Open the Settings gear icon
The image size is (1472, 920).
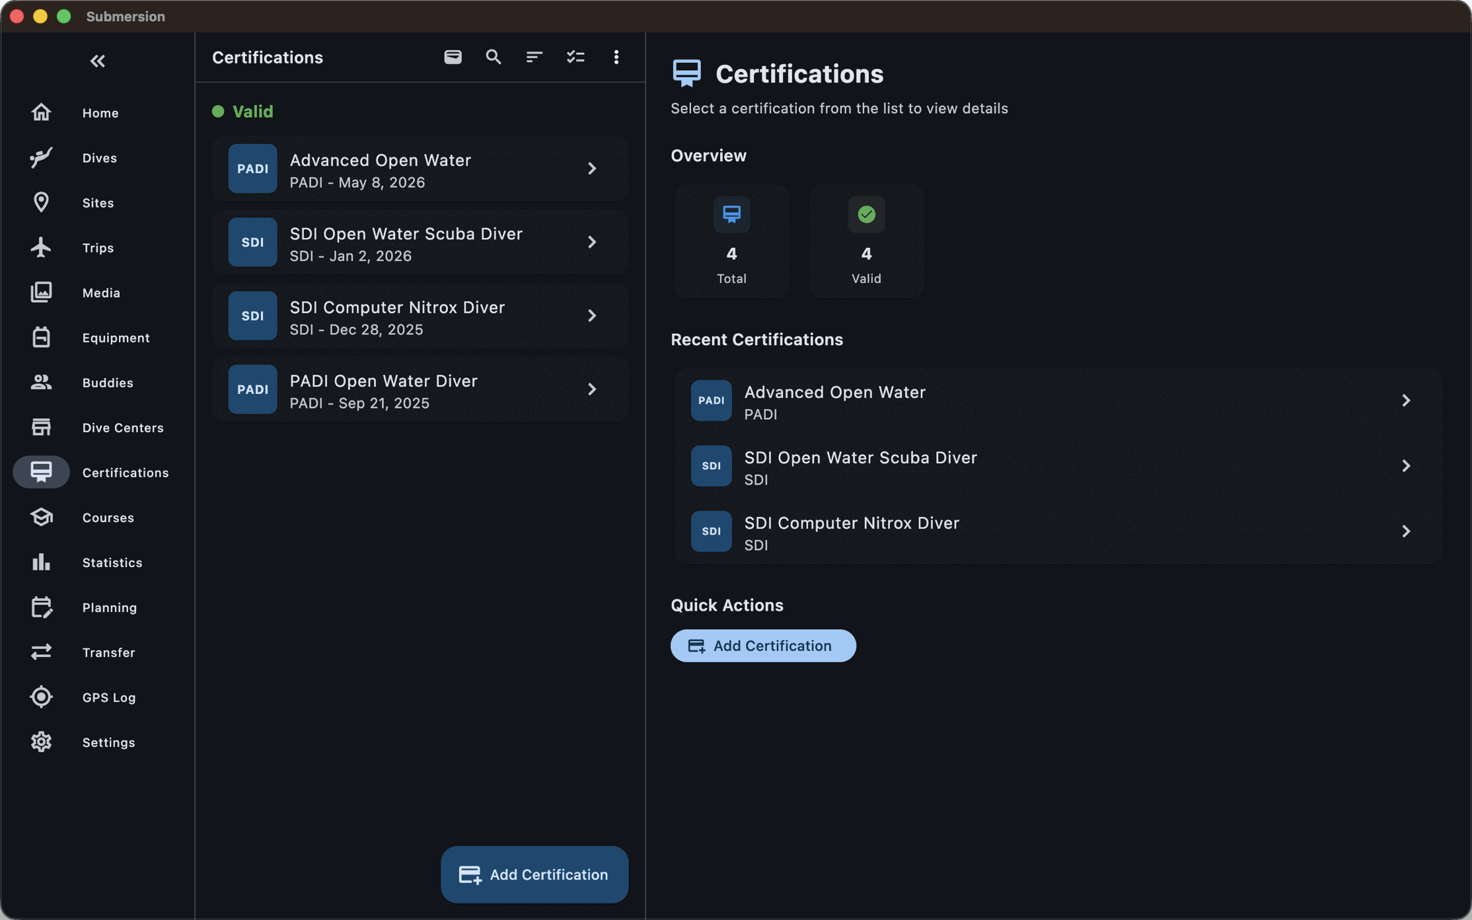[x=41, y=742]
